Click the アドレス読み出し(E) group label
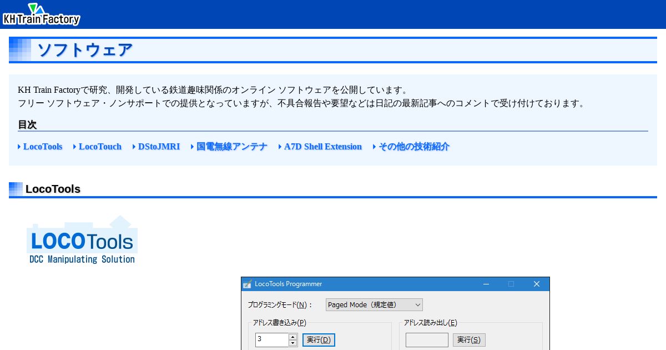 [x=430, y=322]
